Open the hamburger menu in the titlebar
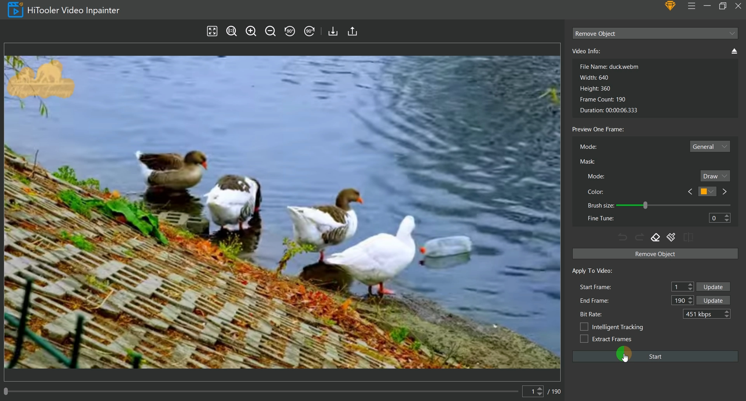The width and height of the screenshot is (746, 401). [x=692, y=6]
